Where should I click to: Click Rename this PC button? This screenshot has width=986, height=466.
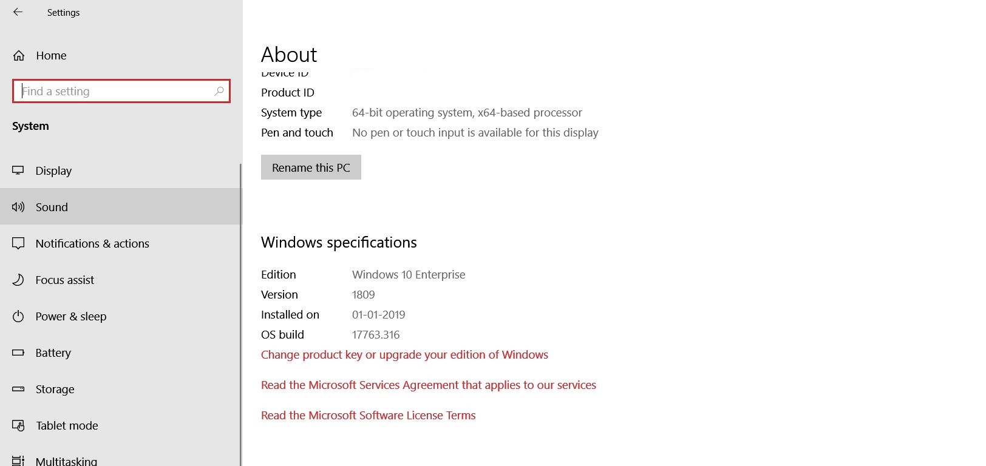(311, 167)
